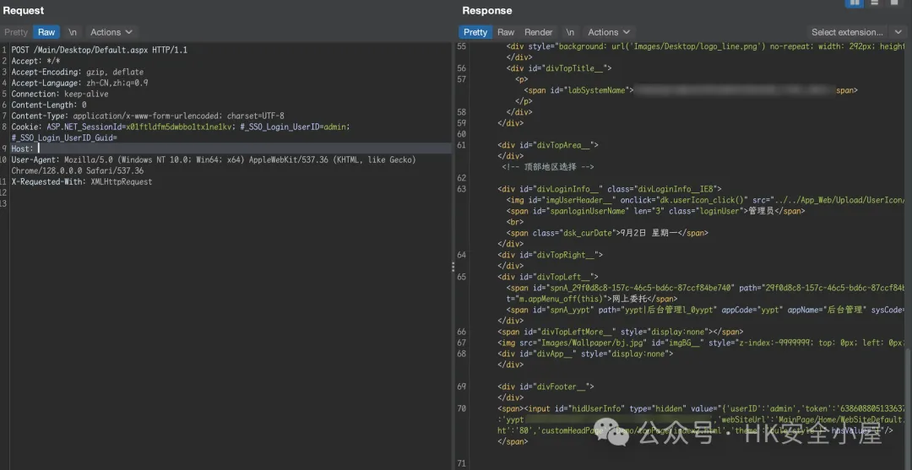Toggle \n display in Request pane
The height and width of the screenshot is (470, 912).
pos(72,33)
